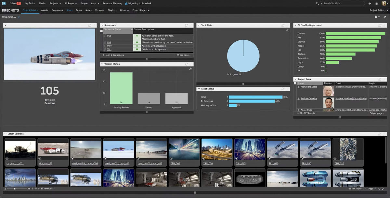Download the Version Status chart
Viewport: 390px width, 198px height.
(x=191, y=69)
